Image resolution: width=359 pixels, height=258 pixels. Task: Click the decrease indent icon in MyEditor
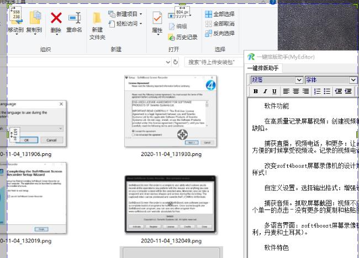[339, 92]
